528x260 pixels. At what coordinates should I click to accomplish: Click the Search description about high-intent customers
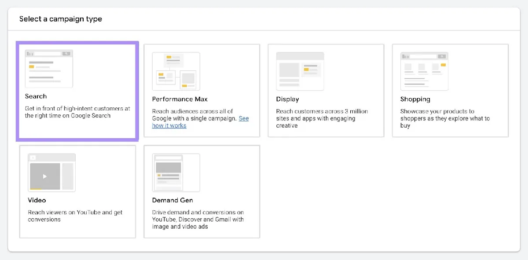pyautogui.click(x=77, y=112)
